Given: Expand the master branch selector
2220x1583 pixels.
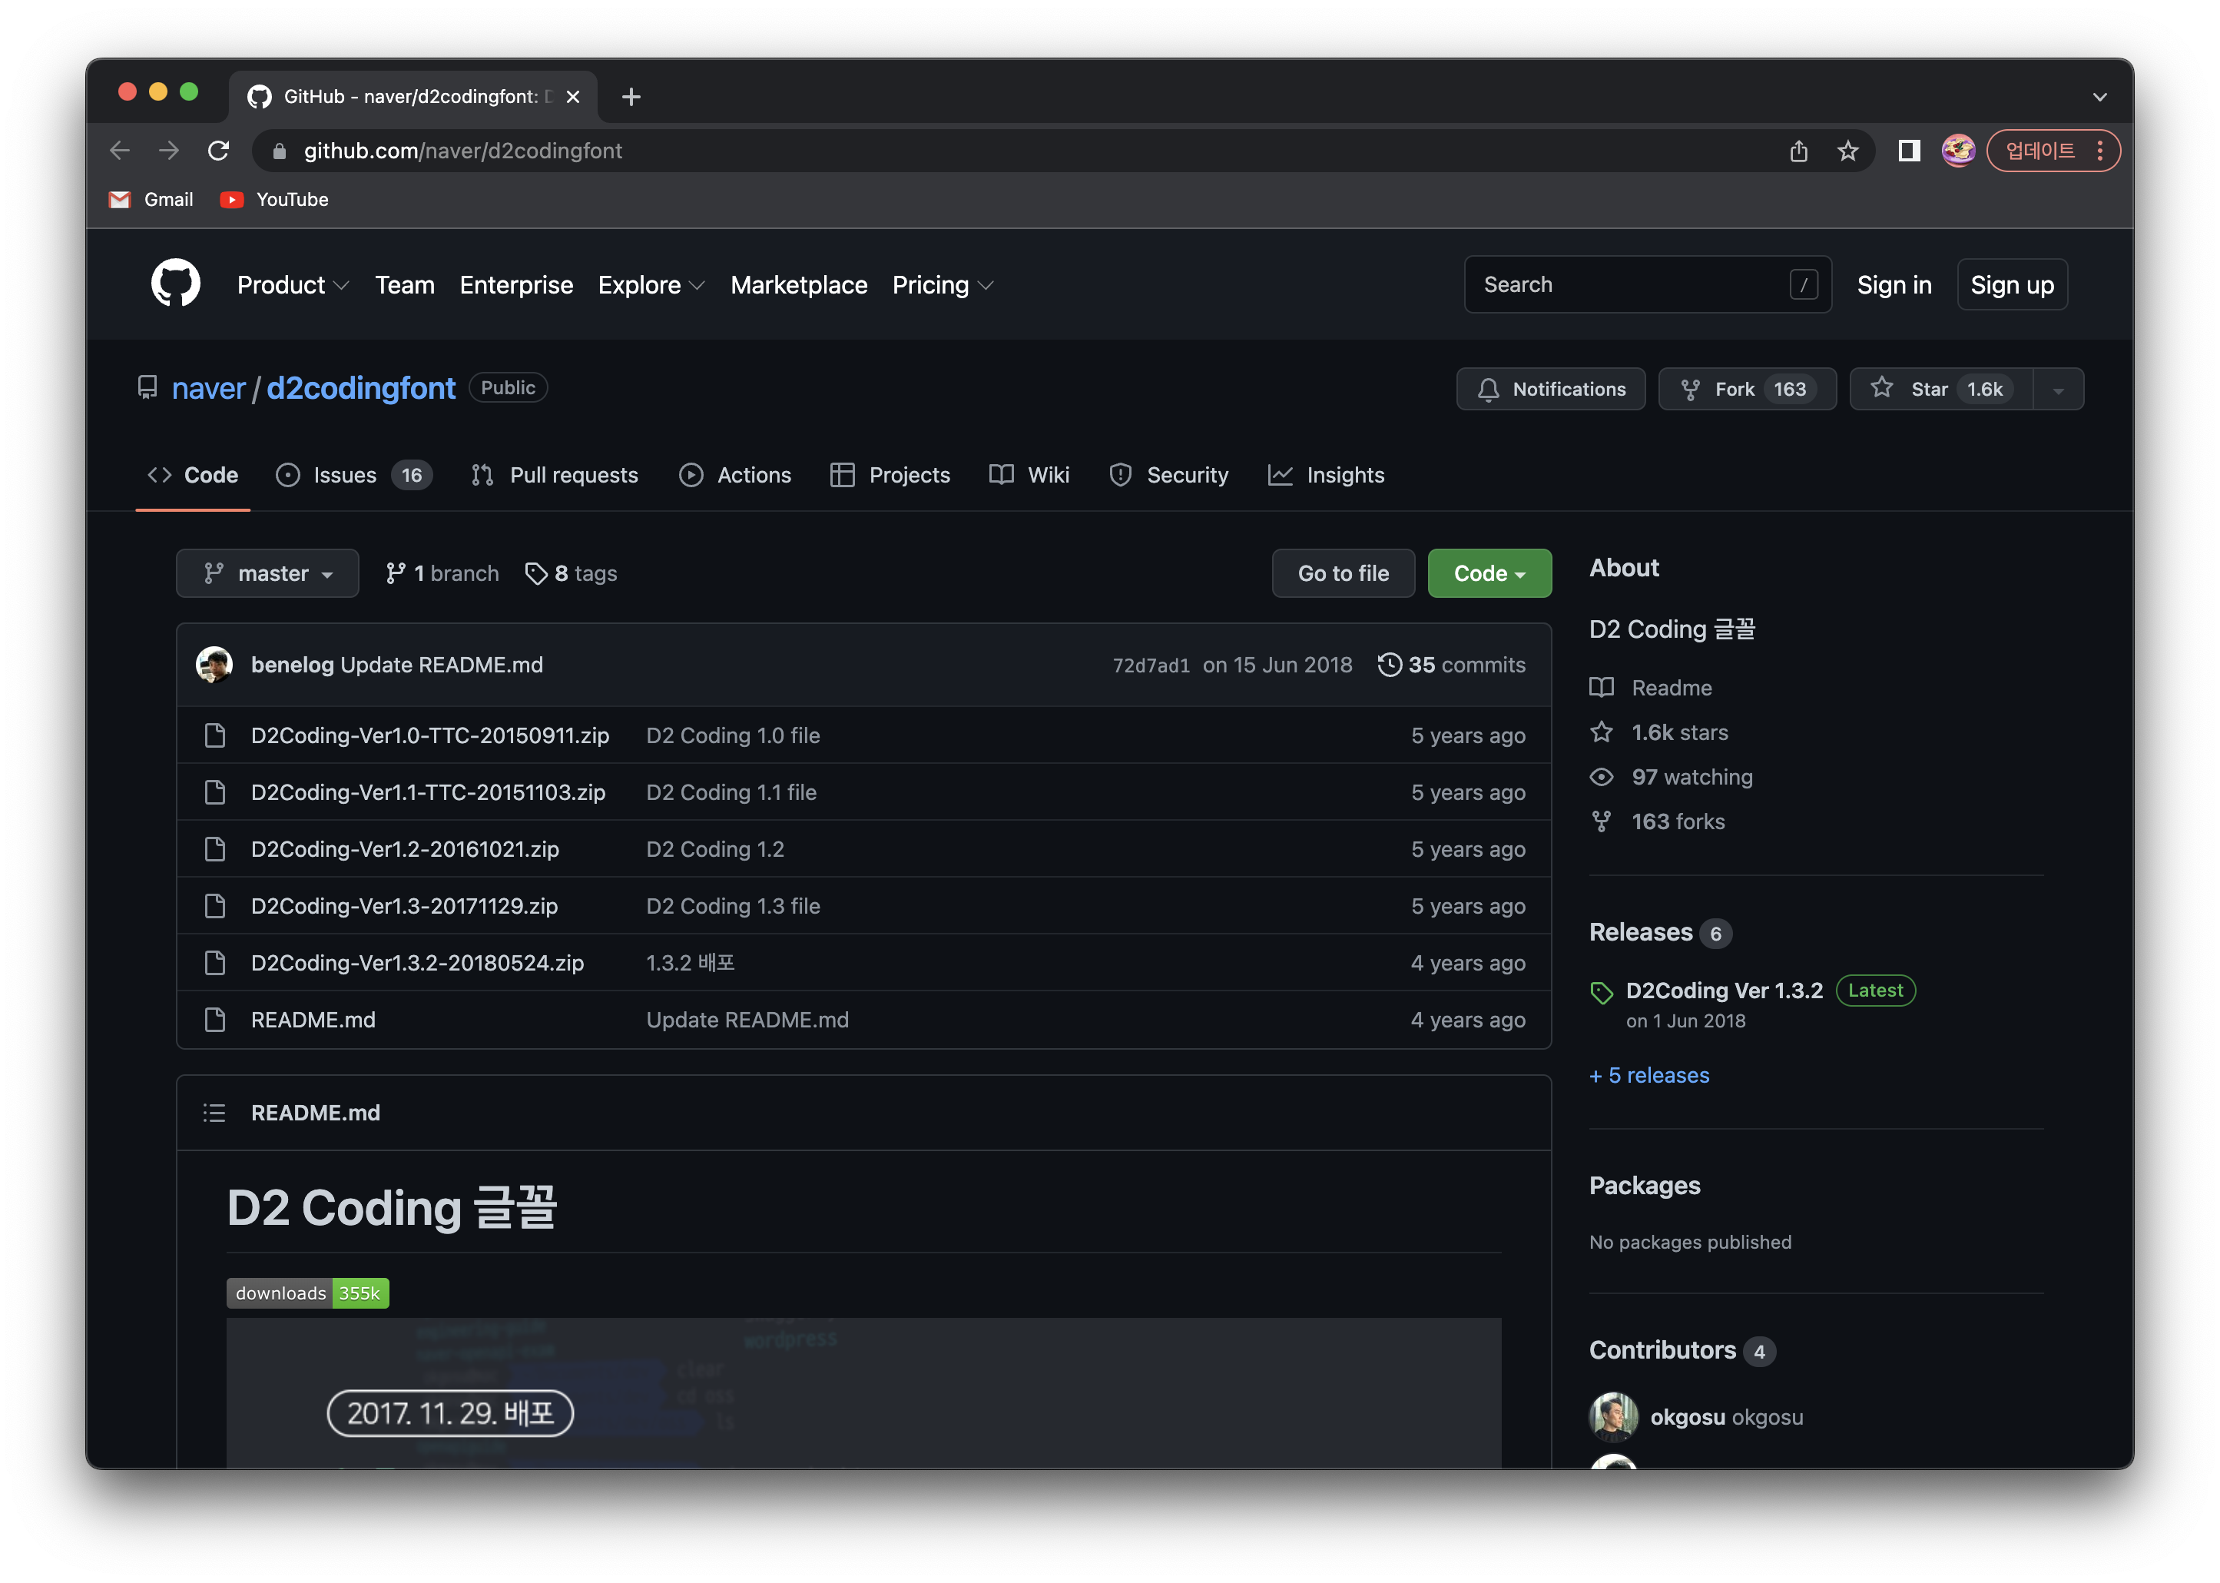Looking at the screenshot, I should pos(267,573).
